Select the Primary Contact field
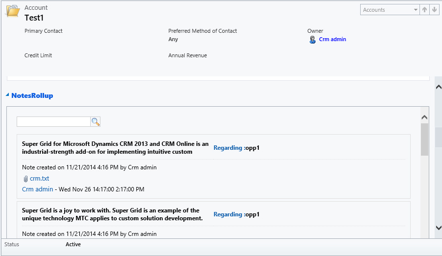Image resolution: width=442 pixels, height=256 pixels. point(44,31)
